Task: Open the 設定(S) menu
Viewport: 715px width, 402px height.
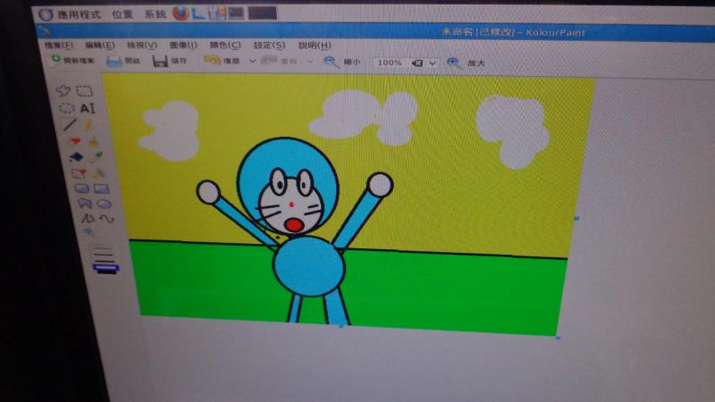Action: coord(270,46)
